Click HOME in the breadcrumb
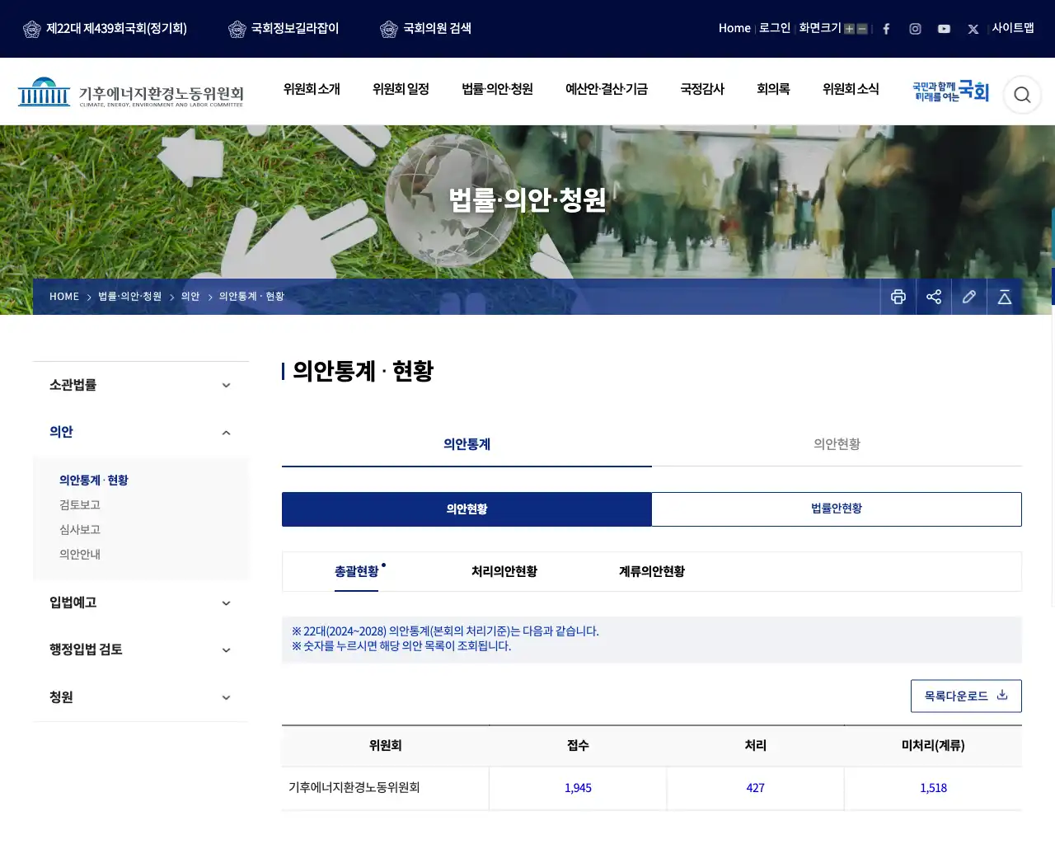 point(64,297)
